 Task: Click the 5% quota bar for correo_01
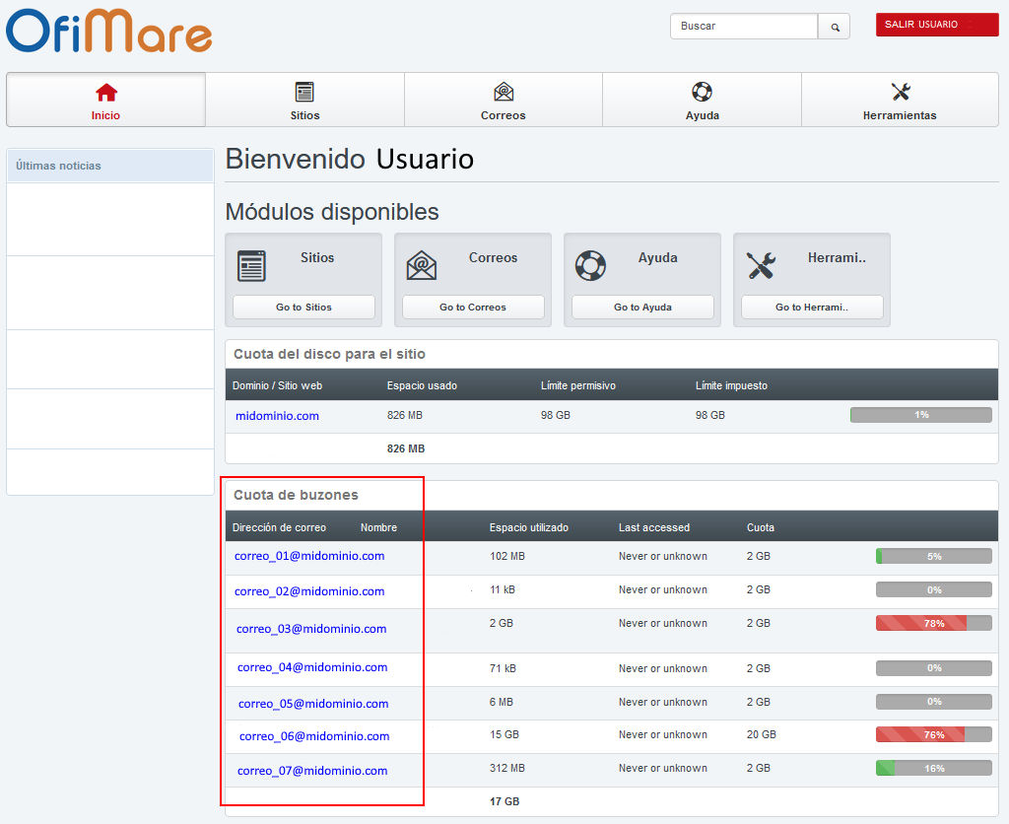click(x=934, y=556)
